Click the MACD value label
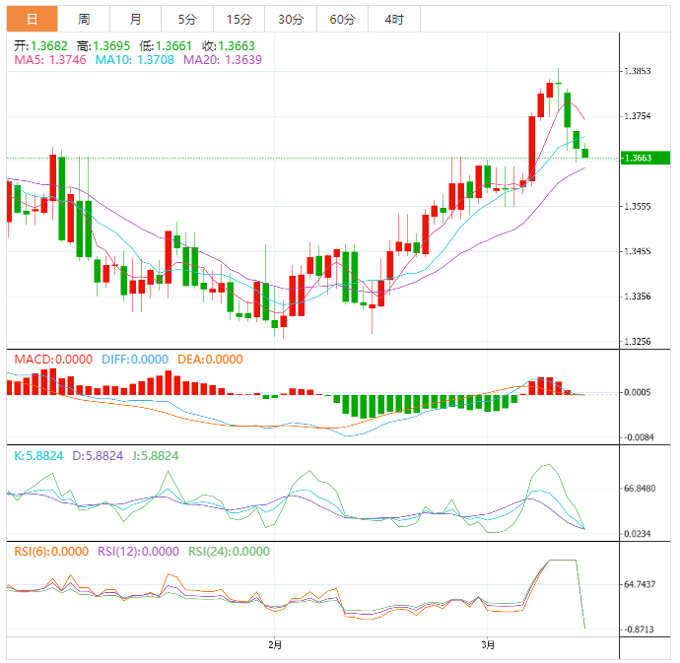This screenshot has width=680, height=663. point(54,360)
